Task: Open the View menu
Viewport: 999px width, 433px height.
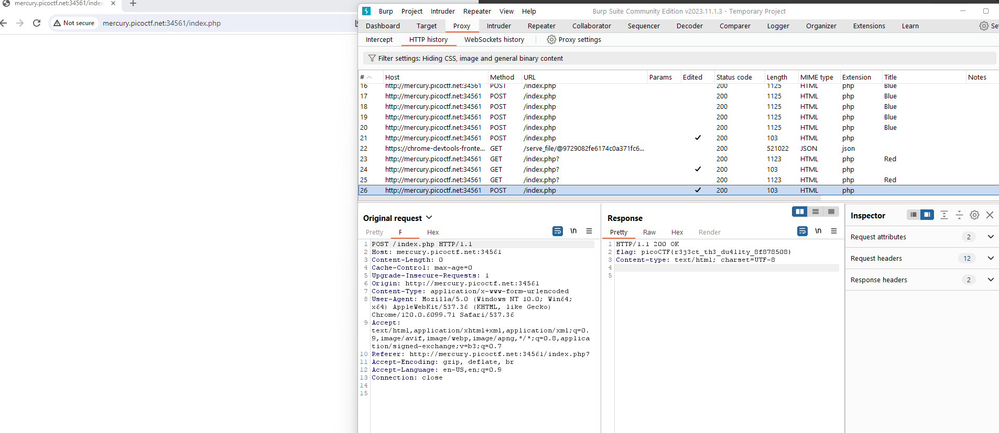Action: (506, 11)
